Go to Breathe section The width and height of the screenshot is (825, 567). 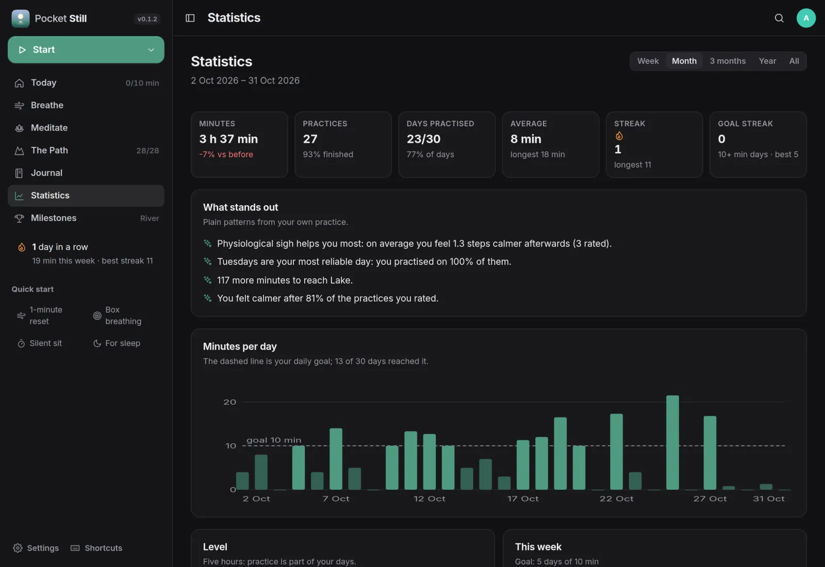[x=86, y=105]
